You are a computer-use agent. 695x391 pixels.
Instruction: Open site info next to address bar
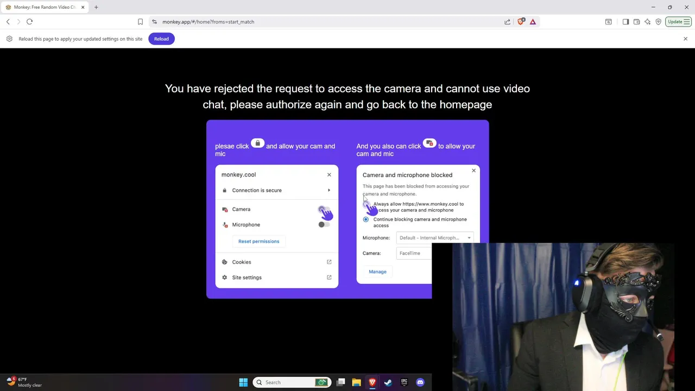point(154,22)
